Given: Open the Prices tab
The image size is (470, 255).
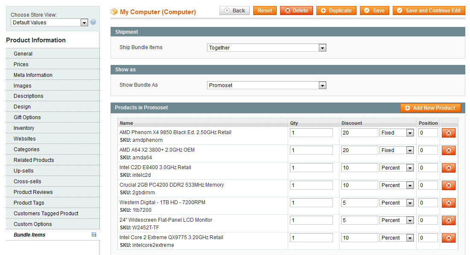Looking at the screenshot, I should click(53, 64).
